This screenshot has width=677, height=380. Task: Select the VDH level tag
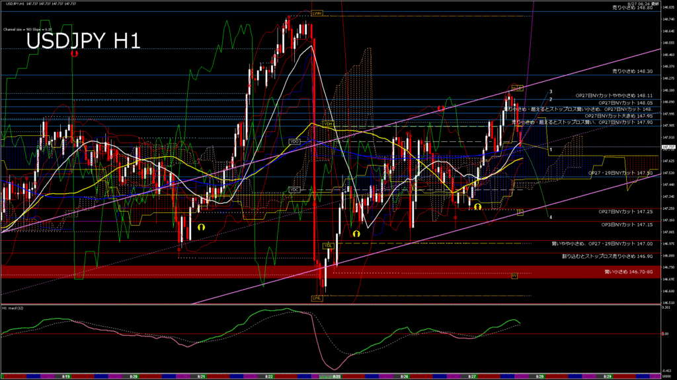coord(328,124)
